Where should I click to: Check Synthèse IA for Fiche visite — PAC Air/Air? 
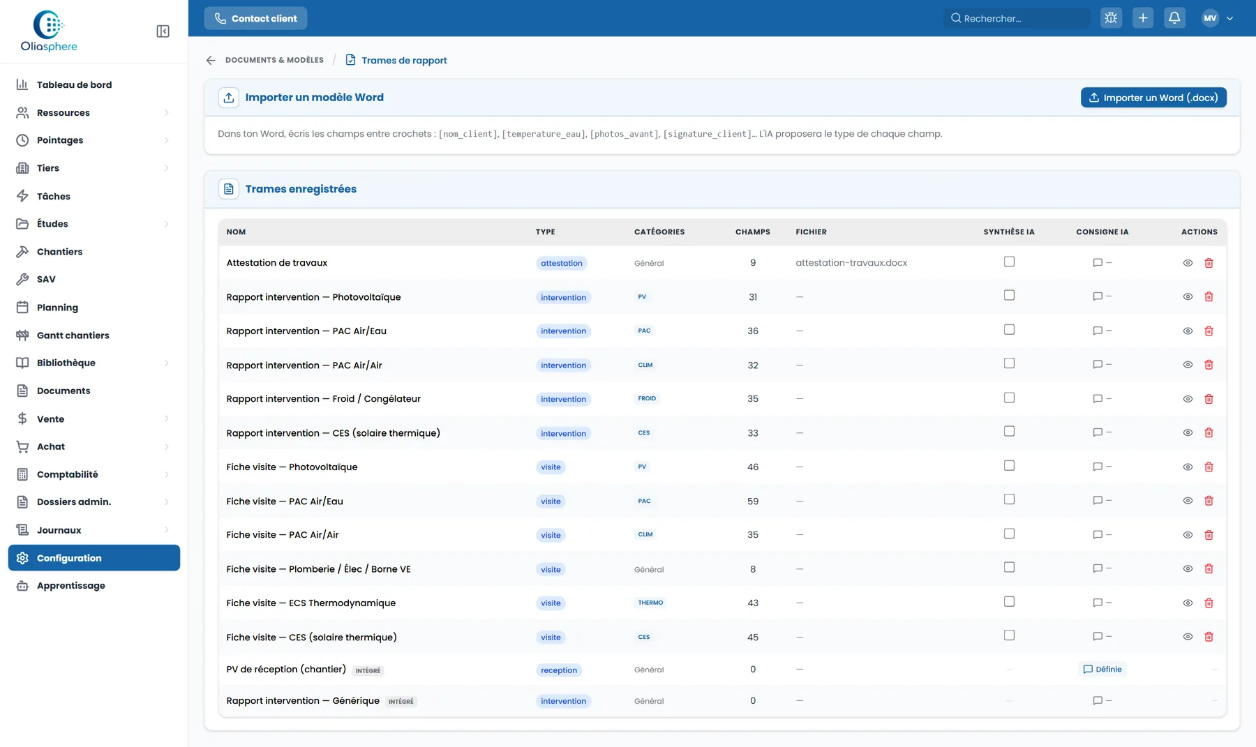point(1009,534)
